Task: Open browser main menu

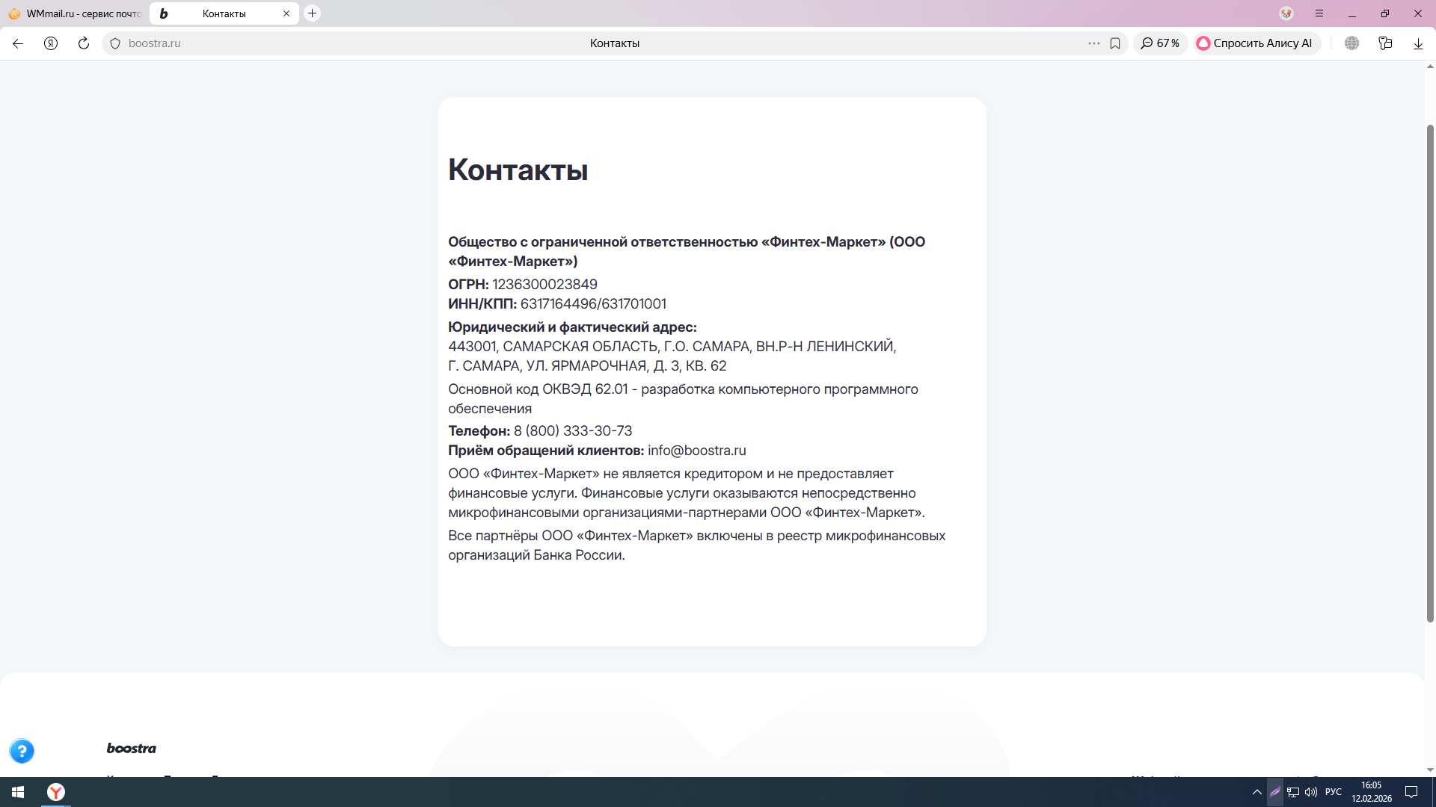Action: 1319,13
